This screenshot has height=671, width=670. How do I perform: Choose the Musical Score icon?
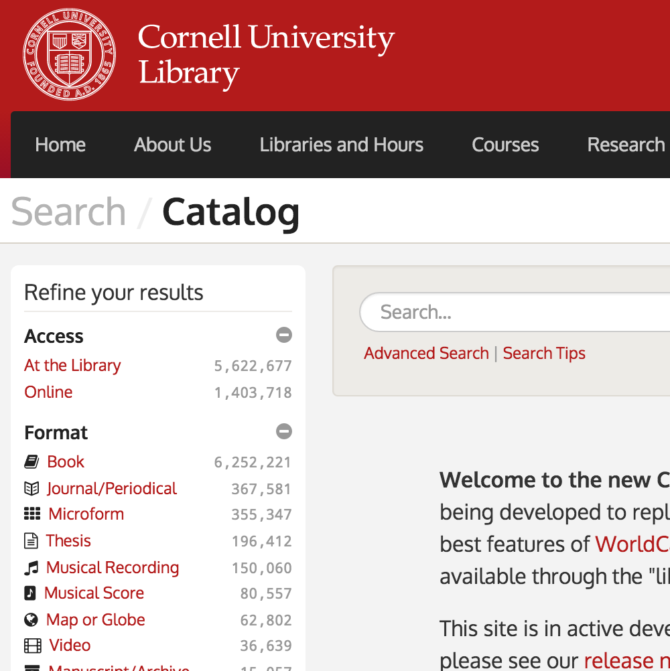click(x=30, y=593)
